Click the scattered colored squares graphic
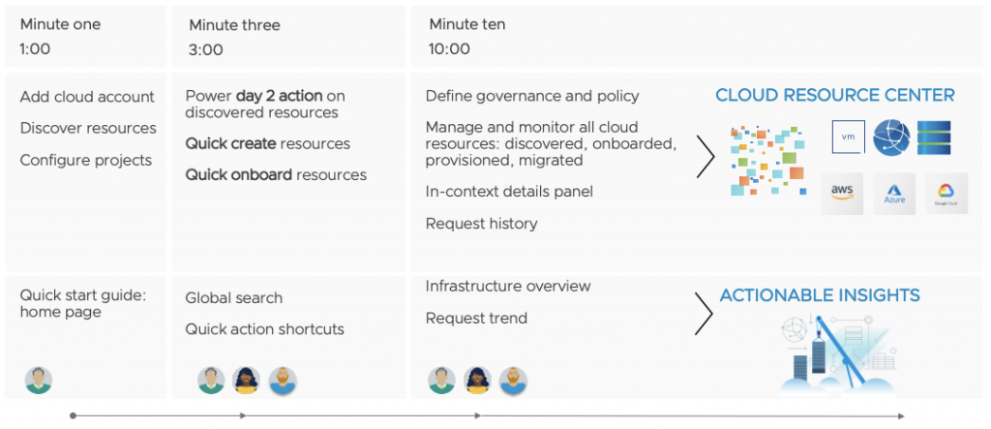Screen dimensions: 991x429 [x=768, y=160]
